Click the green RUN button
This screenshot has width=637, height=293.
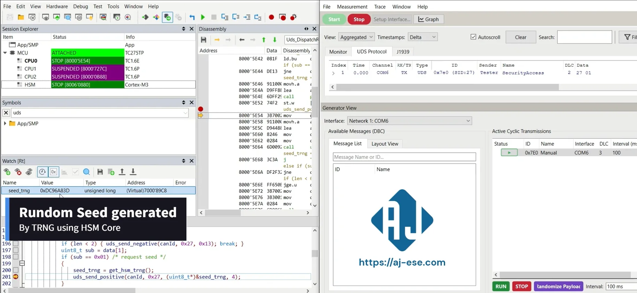pos(501,286)
